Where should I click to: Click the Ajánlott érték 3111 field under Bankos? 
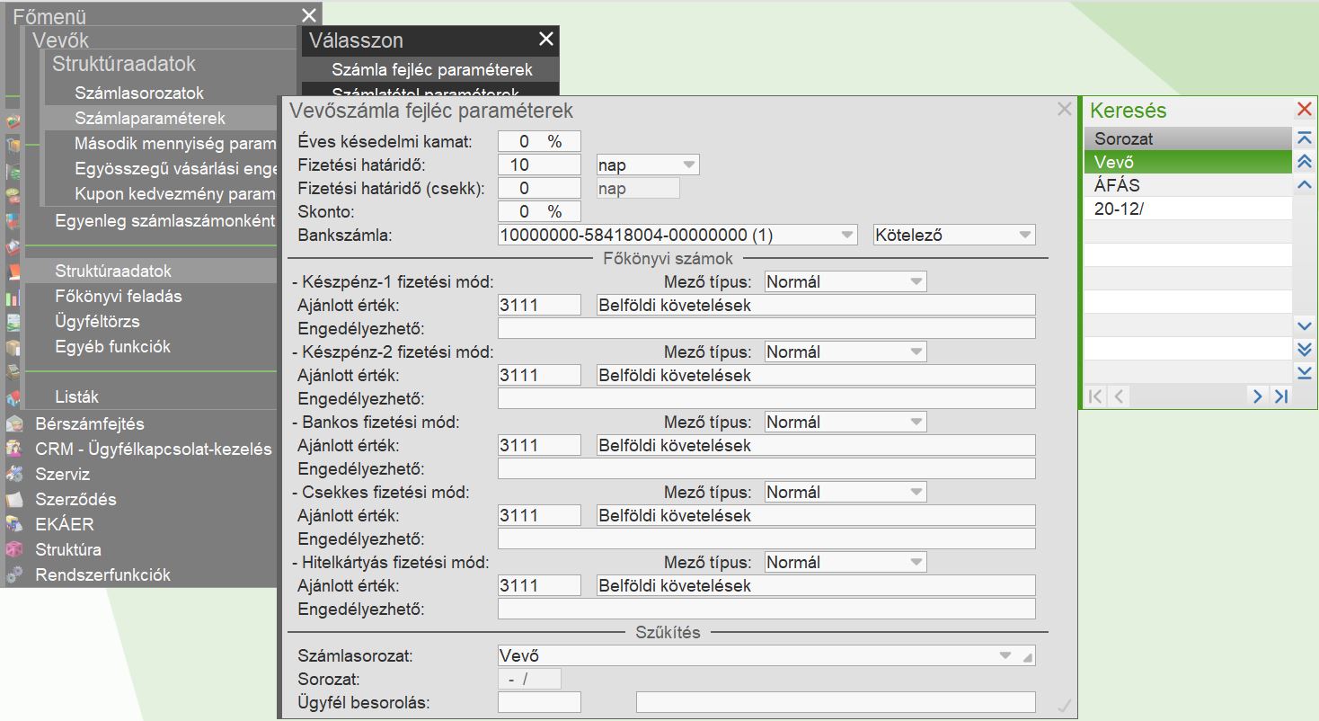click(x=539, y=445)
